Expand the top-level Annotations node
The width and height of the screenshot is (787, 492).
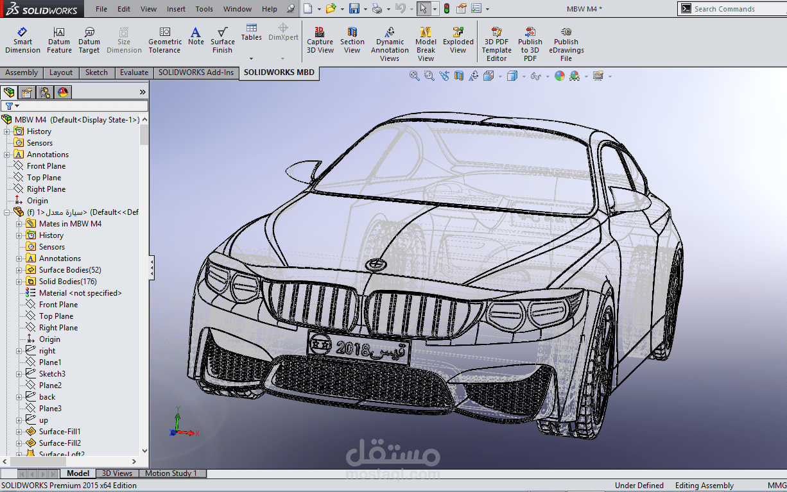[x=7, y=155]
